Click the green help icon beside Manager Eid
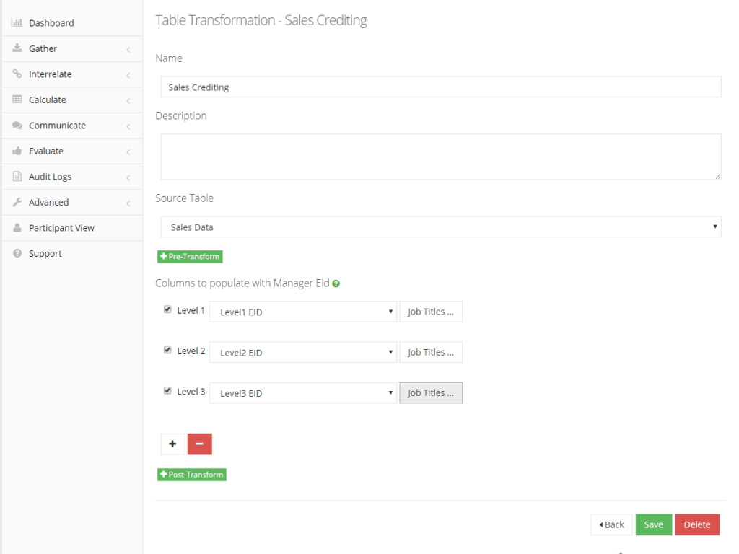Viewport: 739px width, 554px height. tap(336, 283)
